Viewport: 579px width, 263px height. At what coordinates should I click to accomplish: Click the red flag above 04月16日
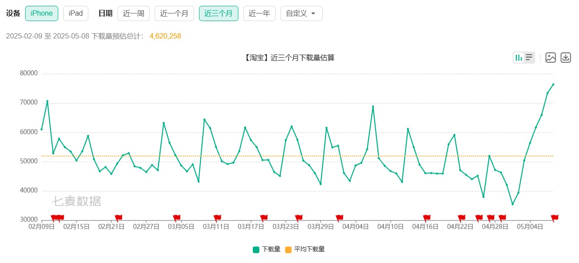point(427,218)
